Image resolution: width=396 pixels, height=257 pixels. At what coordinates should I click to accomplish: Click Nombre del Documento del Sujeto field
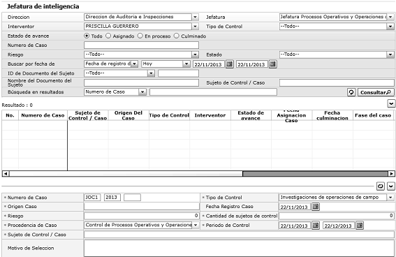tap(141, 83)
